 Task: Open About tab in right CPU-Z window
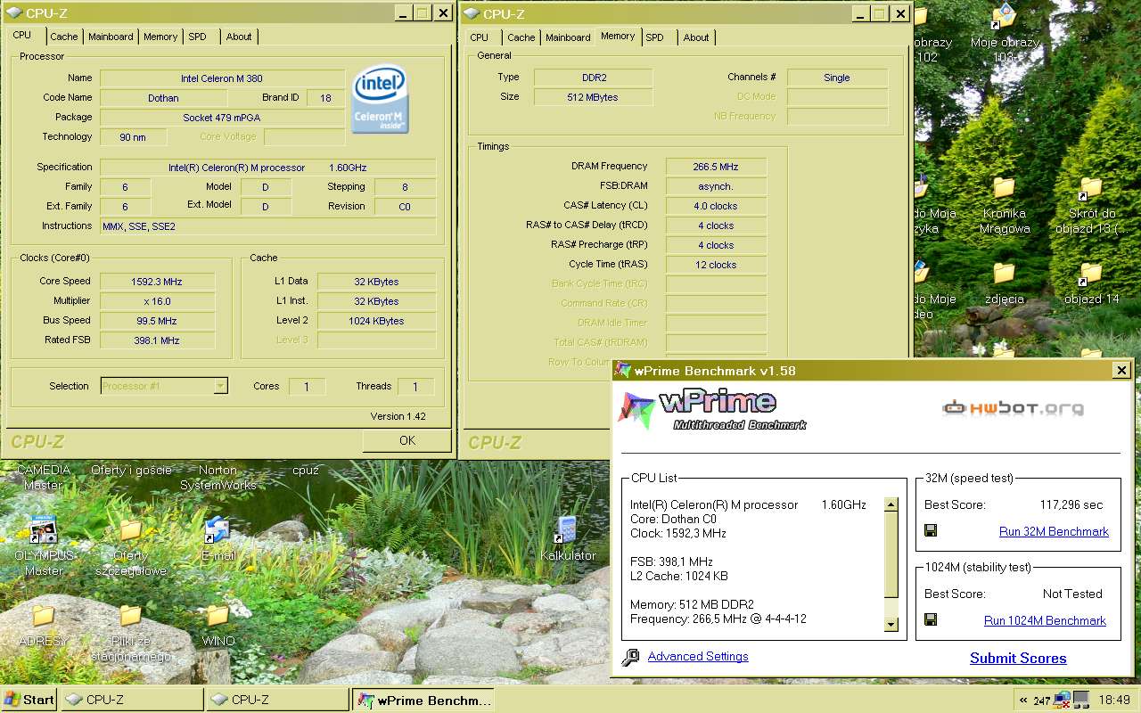(696, 37)
